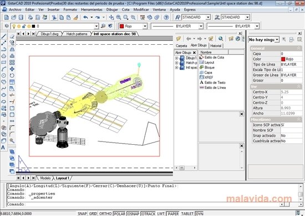
Task: Select the Rotate tool
Action: (x=12, y=76)
